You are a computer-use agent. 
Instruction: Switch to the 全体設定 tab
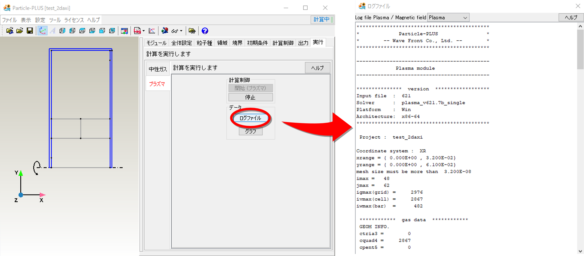coord(182,43)
